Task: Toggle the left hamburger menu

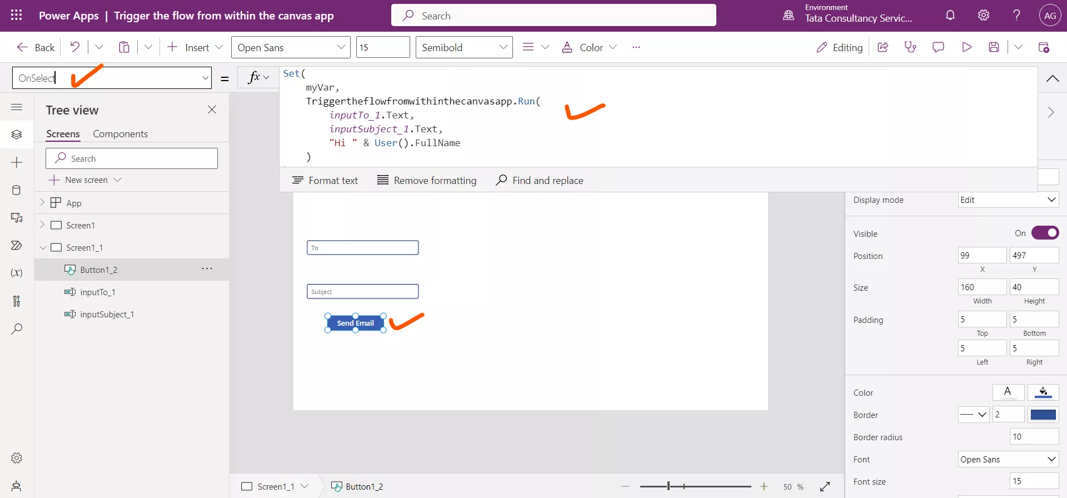Action: pyautogui.click(x=17, y=107)
